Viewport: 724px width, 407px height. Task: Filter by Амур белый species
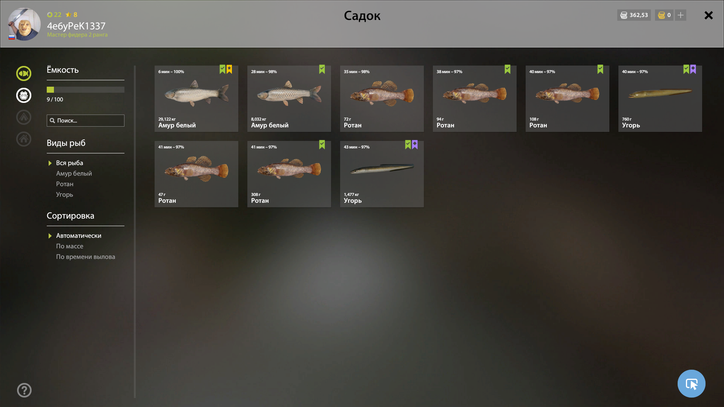click(74, 173)
